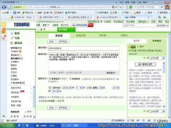This screenshot has height=128, width=171.
Task: Click the 谷歌 bookmark icon
Action: (x=15, y=12)
